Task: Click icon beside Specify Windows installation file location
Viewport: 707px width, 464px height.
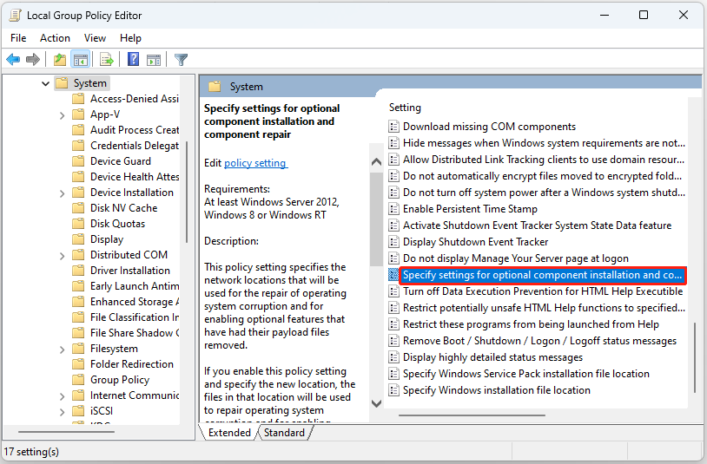Action: pos(393,390)
